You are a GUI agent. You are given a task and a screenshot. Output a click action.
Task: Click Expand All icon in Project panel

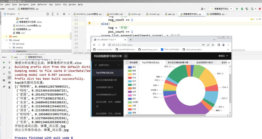point(53,14)
